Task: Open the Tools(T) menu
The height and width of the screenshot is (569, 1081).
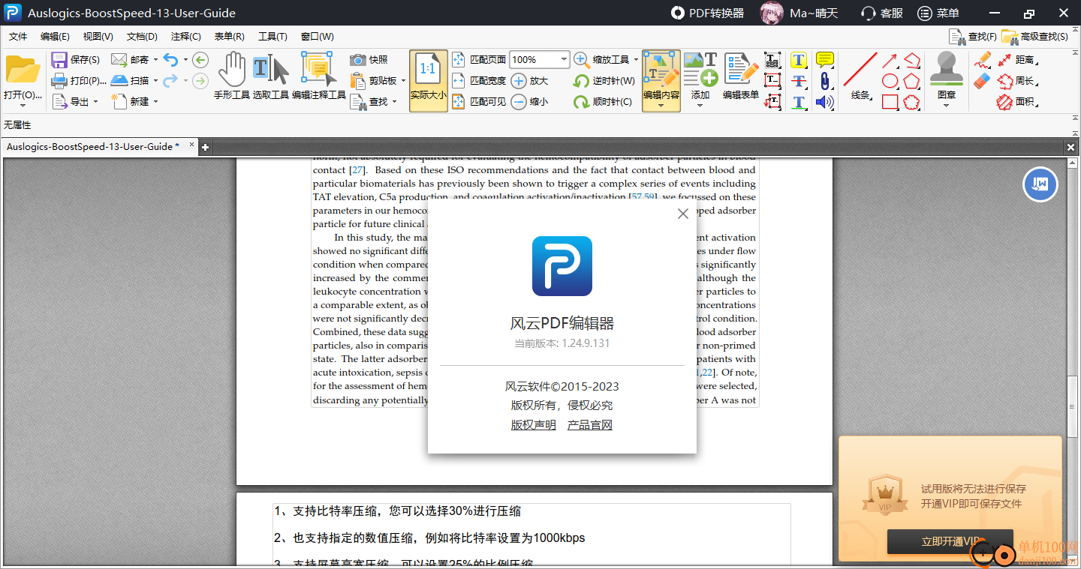Action: pos(273,37)
